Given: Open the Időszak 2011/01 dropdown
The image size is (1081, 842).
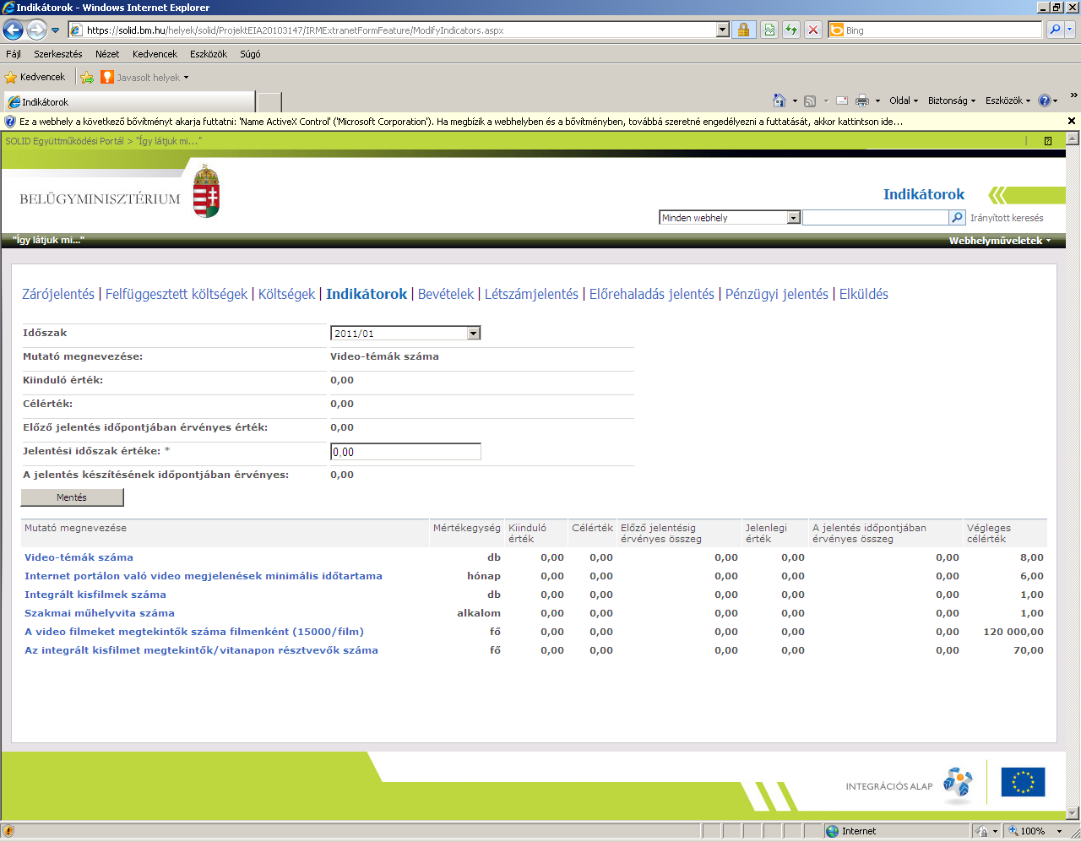Looking at the screenshot, I should pyautogui.click(x=405, y=334).
